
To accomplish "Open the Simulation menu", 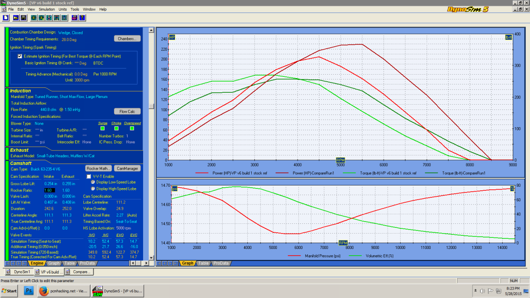I will pos(46,9).
